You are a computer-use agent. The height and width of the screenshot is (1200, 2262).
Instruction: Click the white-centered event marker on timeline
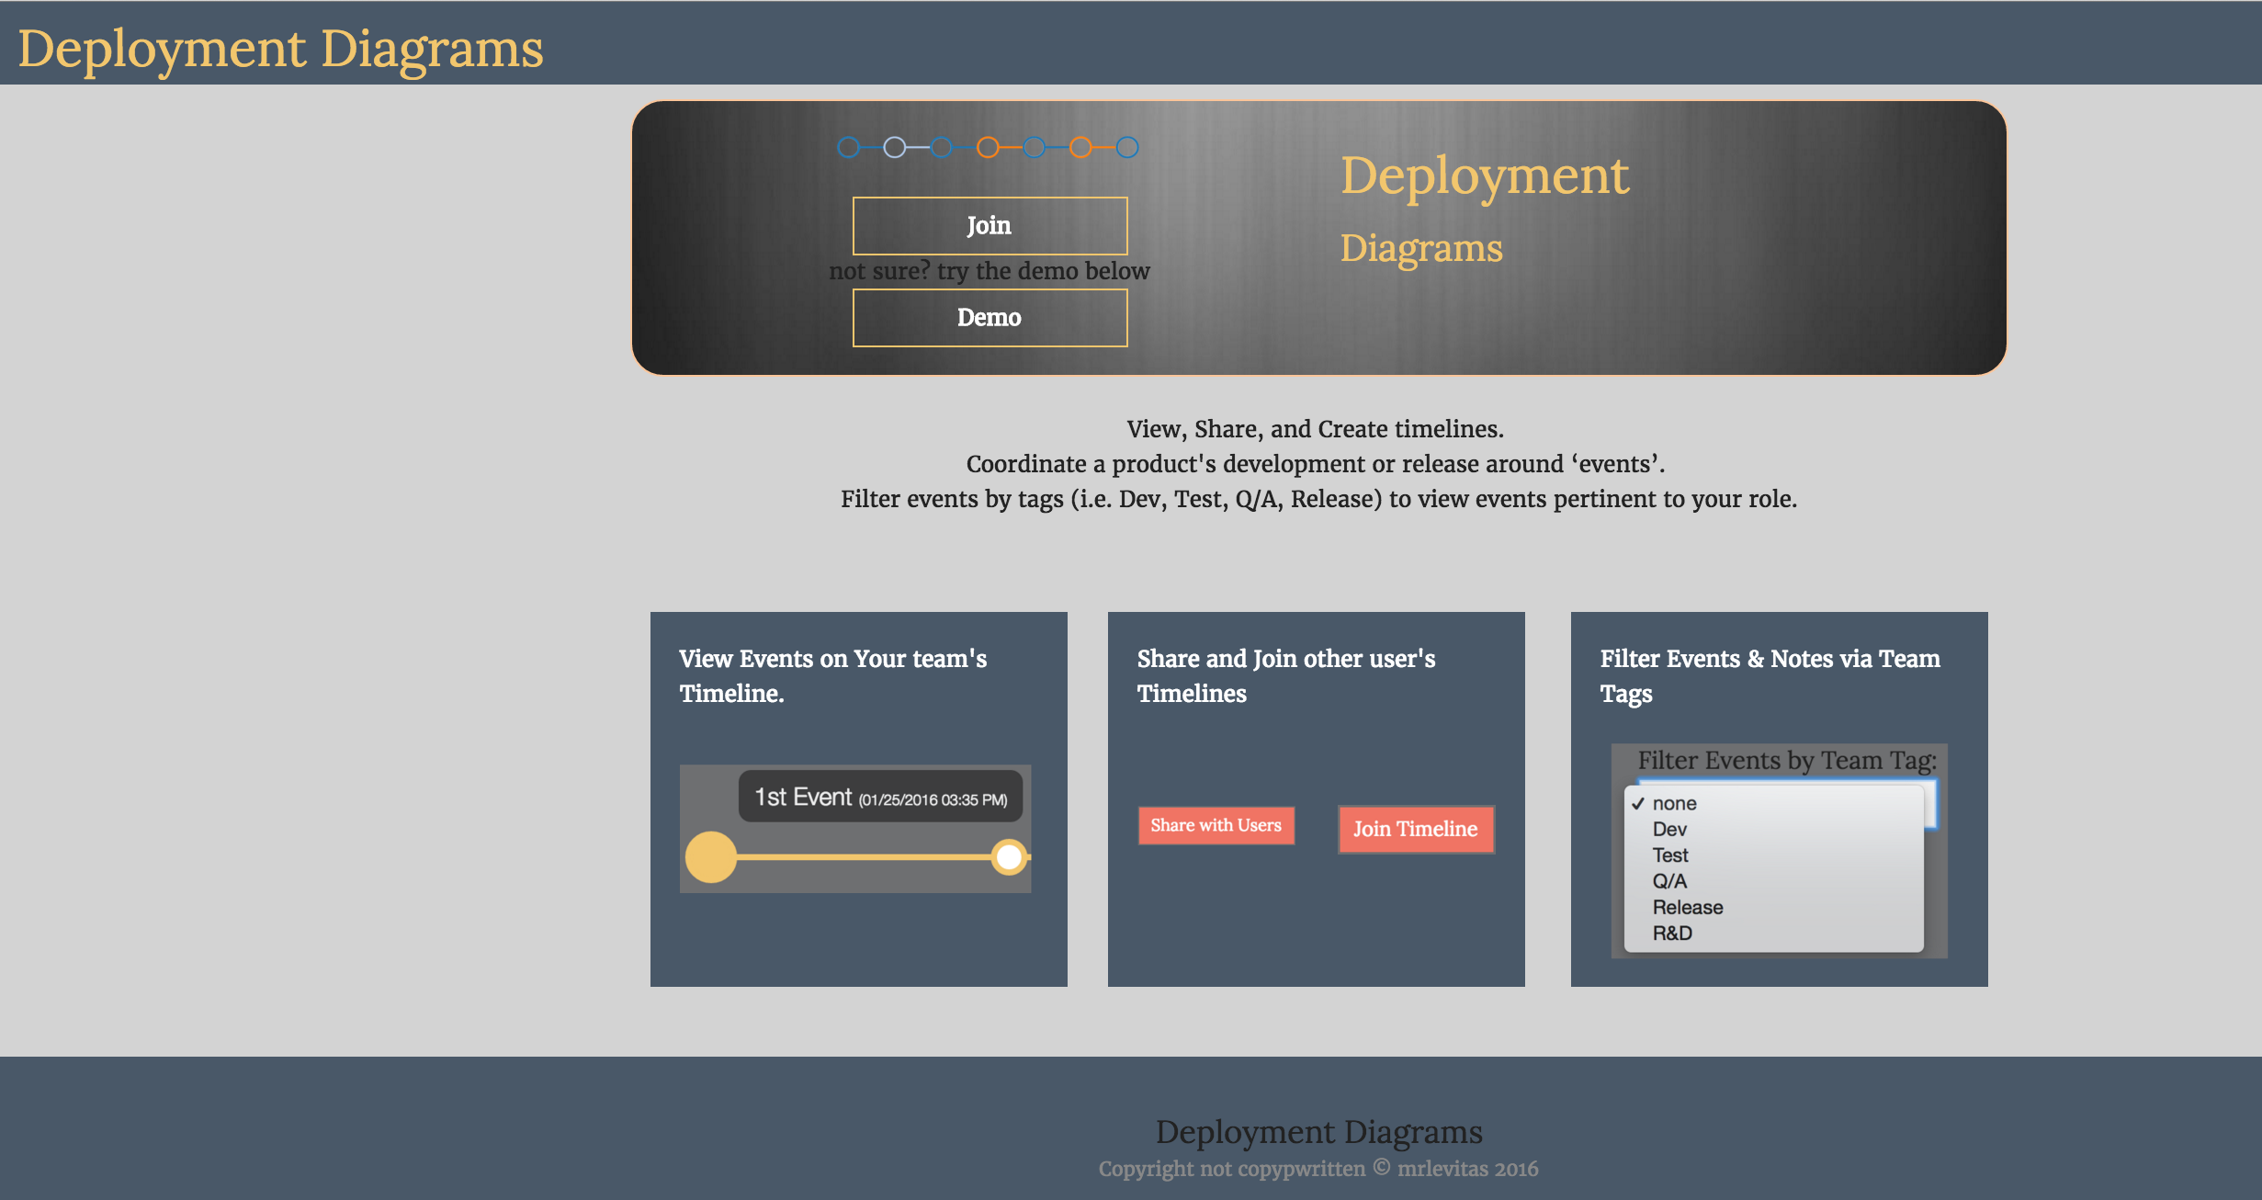(1009, 856)
